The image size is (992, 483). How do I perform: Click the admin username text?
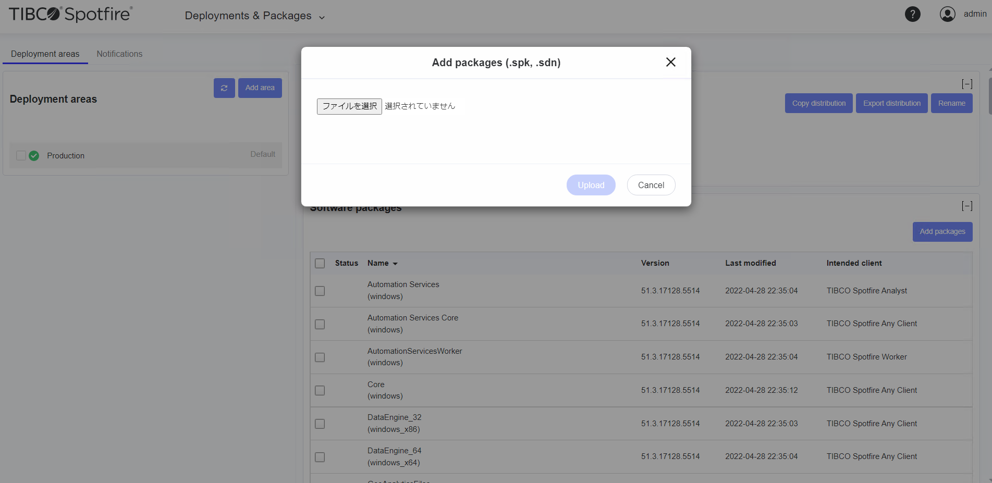click(975, 14)
